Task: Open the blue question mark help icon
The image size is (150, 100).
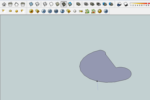Action: tap(62, 11)
